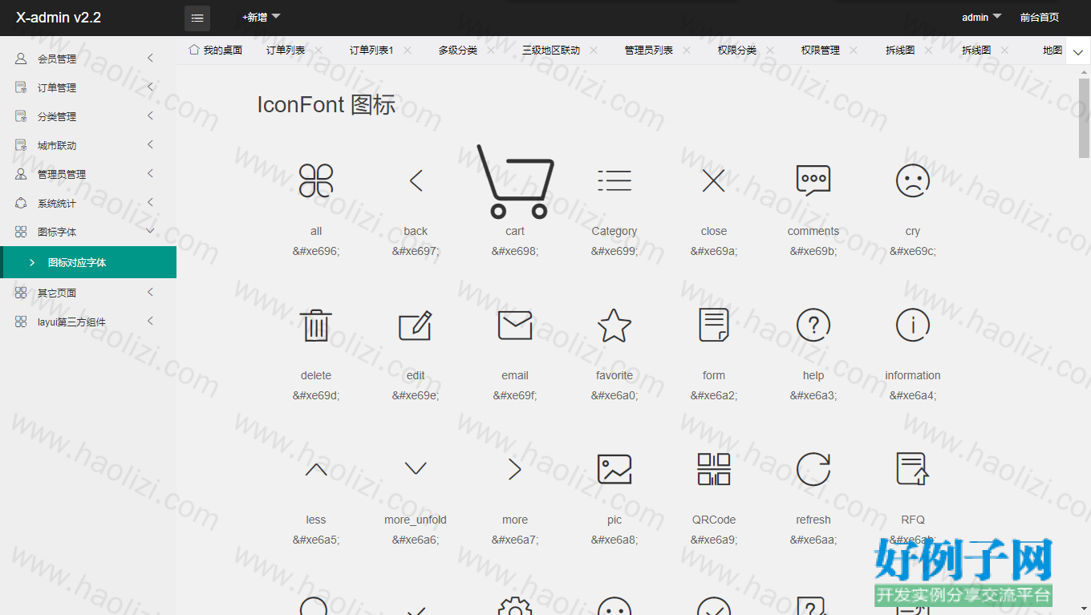
Task: Click the more_unfold down chevron icon
Action: 416,469
